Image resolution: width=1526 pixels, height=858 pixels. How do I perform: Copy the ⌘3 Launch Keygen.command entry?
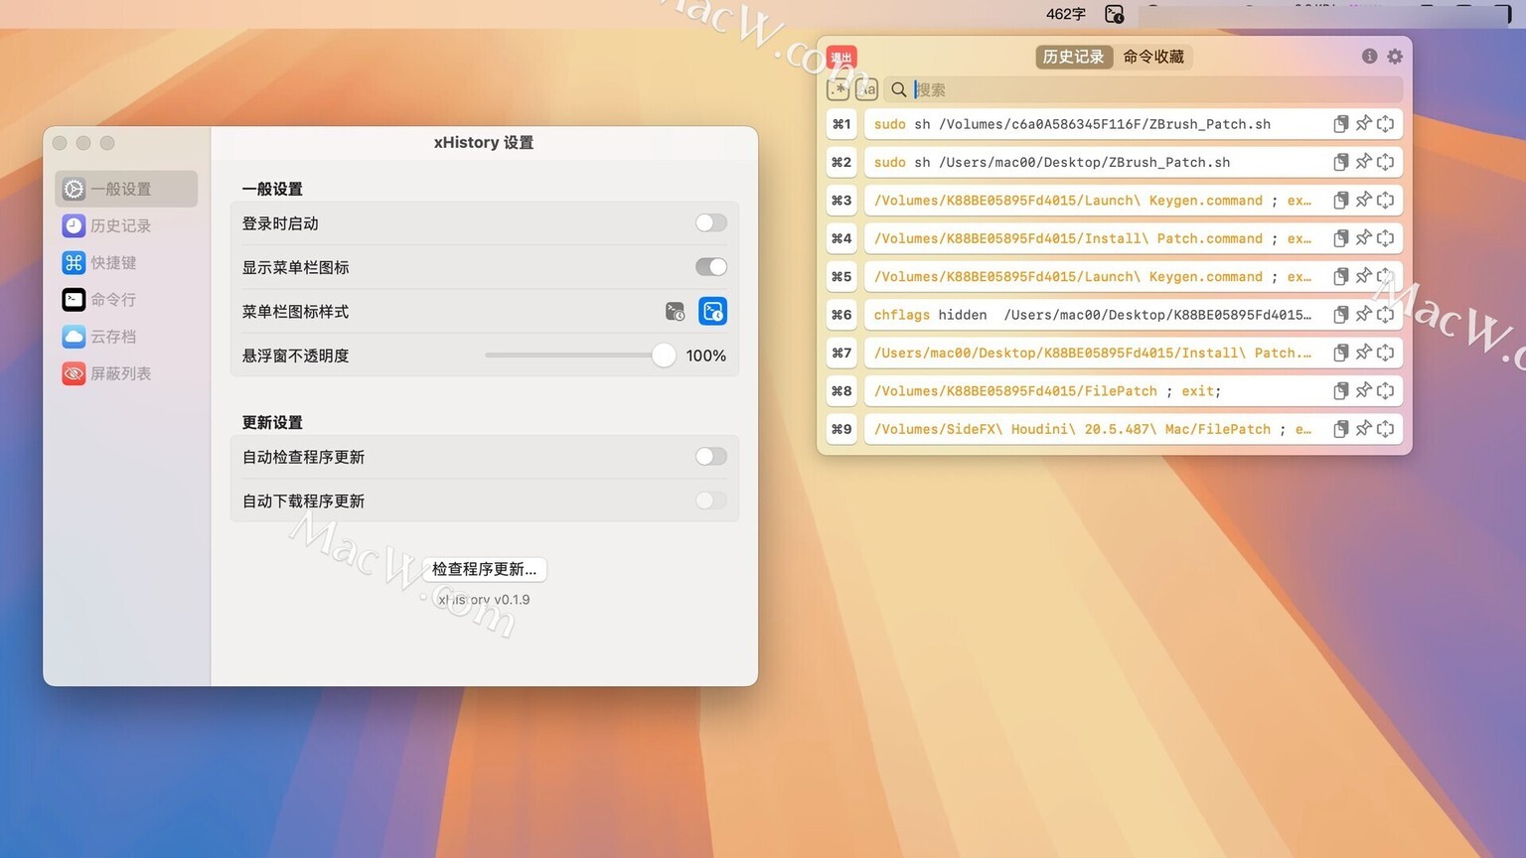tap(1340, 201)
